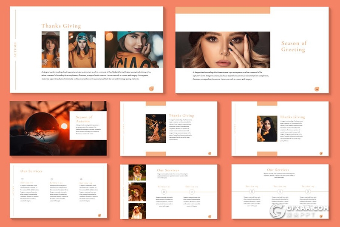Click the Service 02 icon in bottom-left slide

[x=51, y=179]
